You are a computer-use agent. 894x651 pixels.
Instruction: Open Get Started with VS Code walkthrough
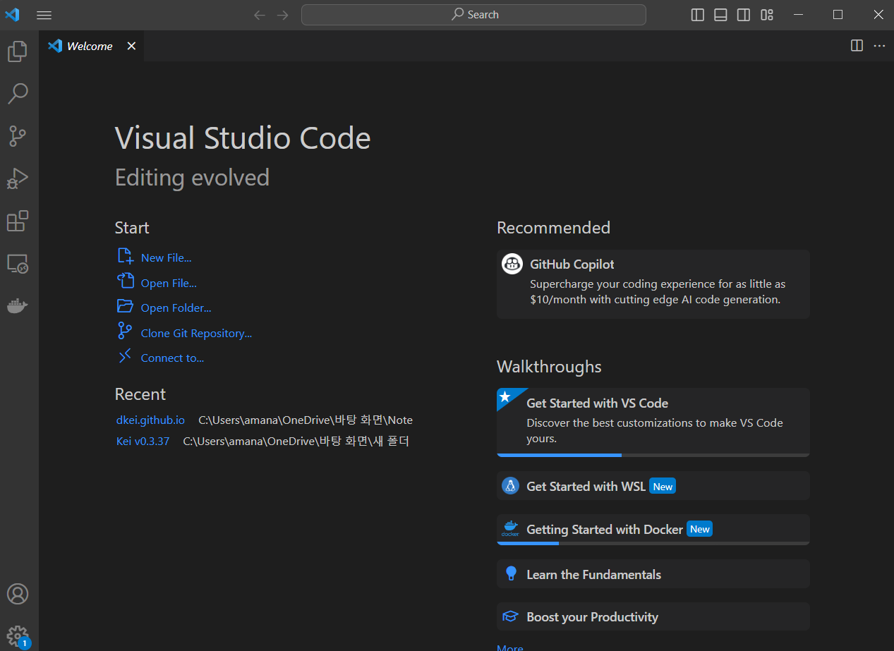653,422
